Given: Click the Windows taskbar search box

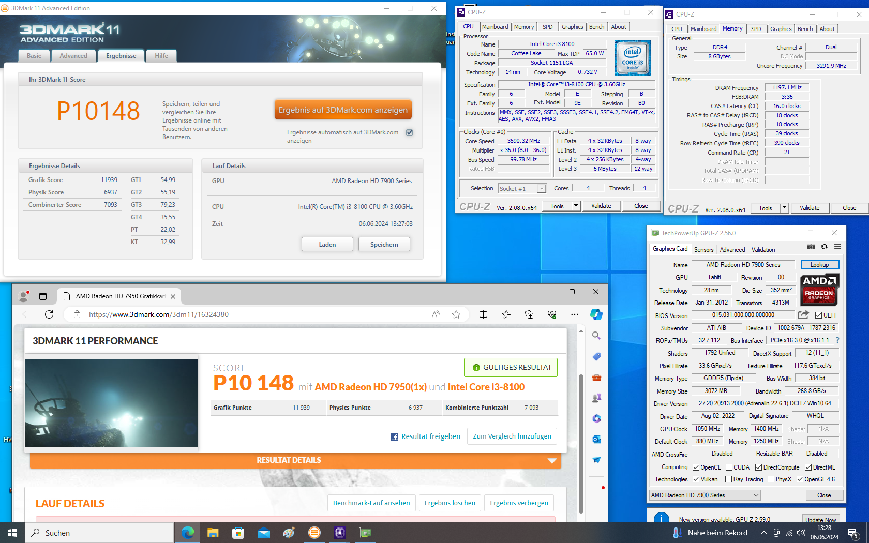Looking at the screenshot, I should coord(99,533).
